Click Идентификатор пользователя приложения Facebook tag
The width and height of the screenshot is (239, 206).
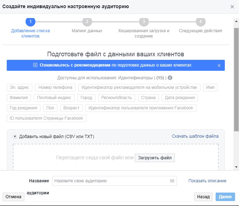(x=141, y=108)
